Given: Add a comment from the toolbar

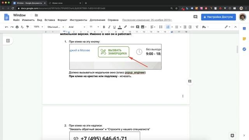Looking at the screenshot, I should pos(137,27).
